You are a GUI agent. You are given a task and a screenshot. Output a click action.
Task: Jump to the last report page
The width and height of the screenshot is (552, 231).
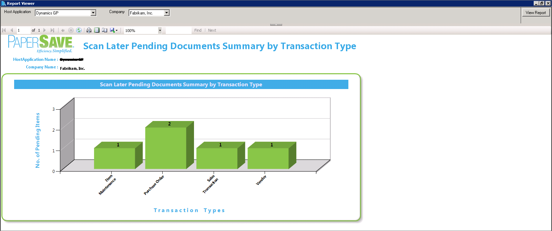(x=52, y=30)
